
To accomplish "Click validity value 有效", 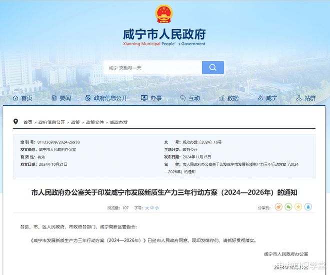I will coord(41,157).
